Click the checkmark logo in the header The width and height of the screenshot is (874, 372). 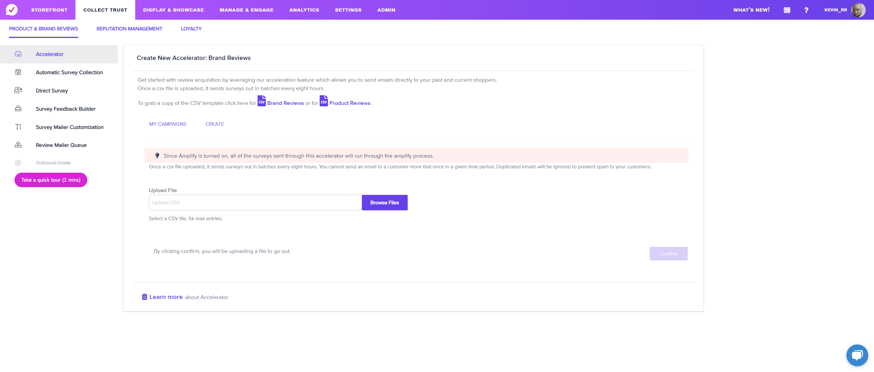tap(12, 10)
